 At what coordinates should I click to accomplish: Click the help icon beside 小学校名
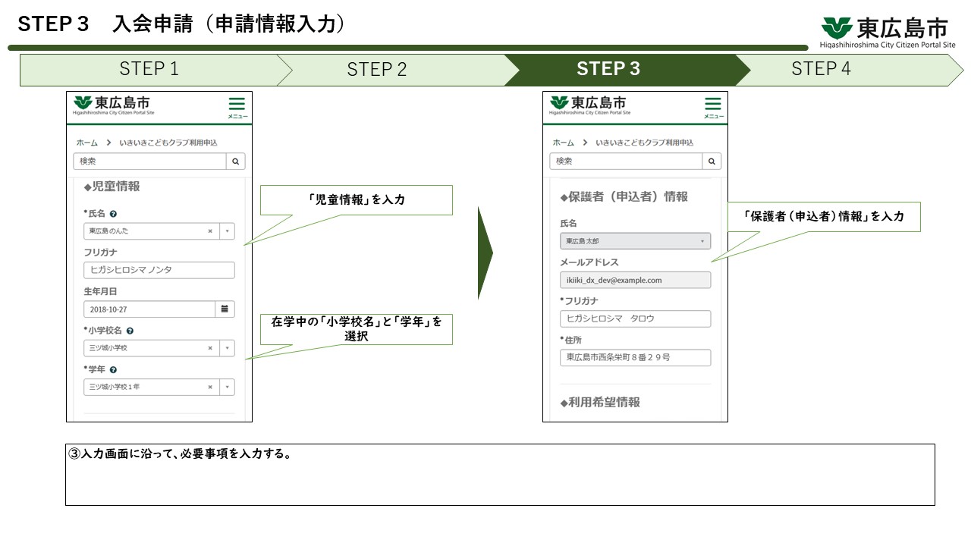[131, 329]
